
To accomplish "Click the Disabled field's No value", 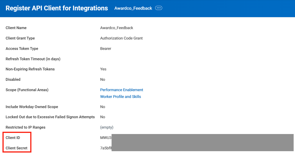I will click(x=103, y=79).
